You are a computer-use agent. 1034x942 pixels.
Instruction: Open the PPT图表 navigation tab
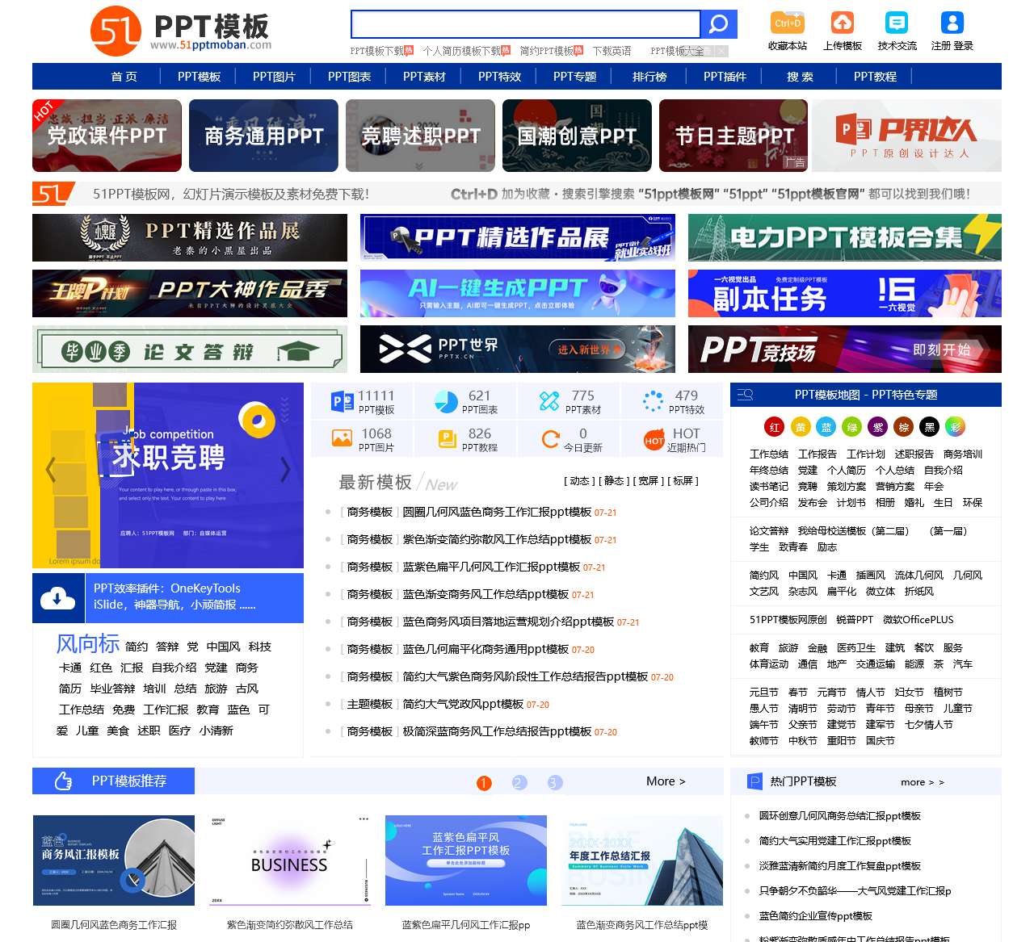(x=350, y=77)
